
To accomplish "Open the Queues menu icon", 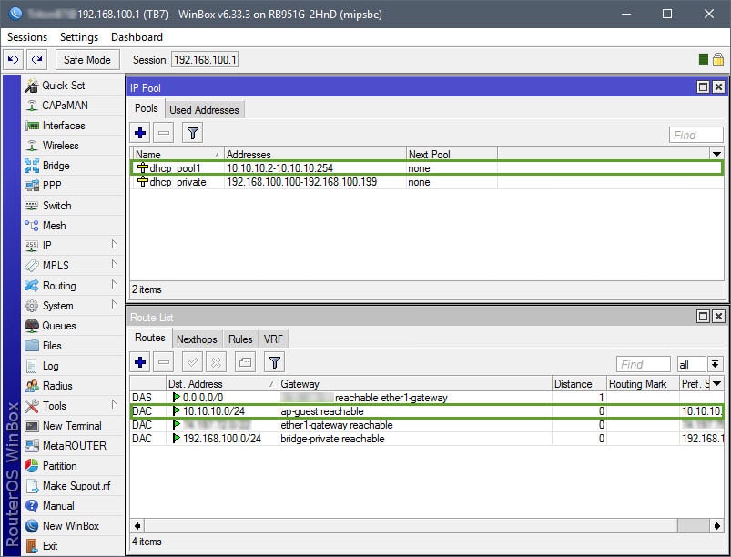I will pyautogui.click(x=32, y=326).
